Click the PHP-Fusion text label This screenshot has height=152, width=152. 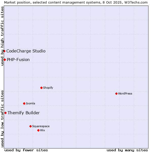(18, 60)
